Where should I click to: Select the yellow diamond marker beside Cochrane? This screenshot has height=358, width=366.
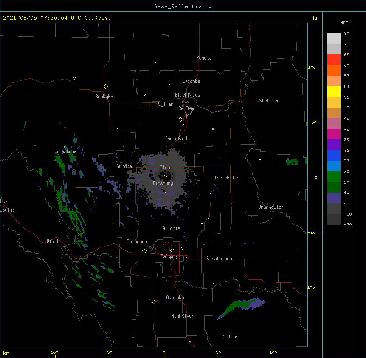[144, 251]
